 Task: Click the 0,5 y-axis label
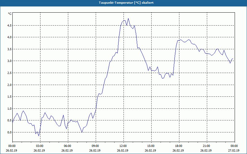click(9, 120)
